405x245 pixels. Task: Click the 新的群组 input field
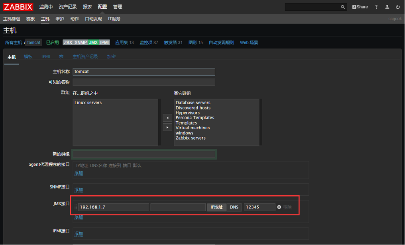coord(144,154)
